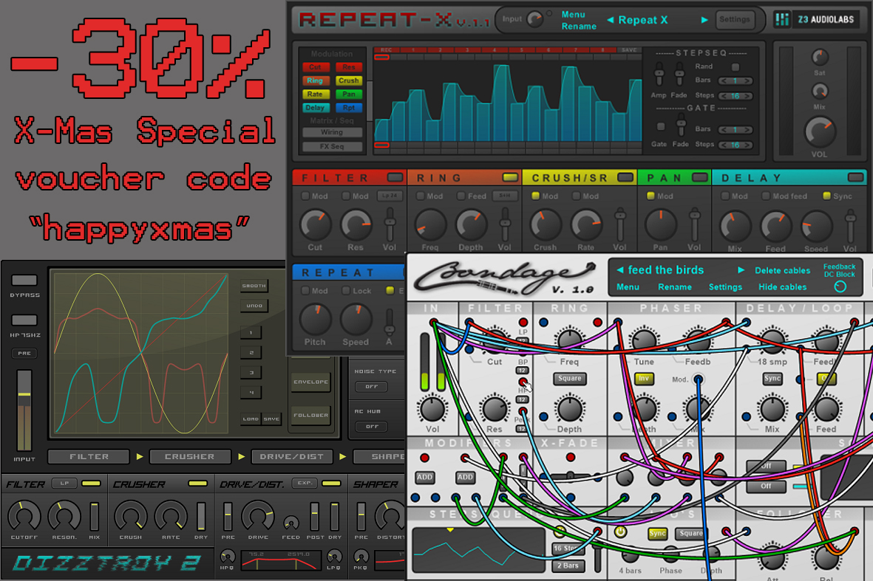
Task: Toggle the CRUSH/SR section enable switch
Action: tap(625, 177)
